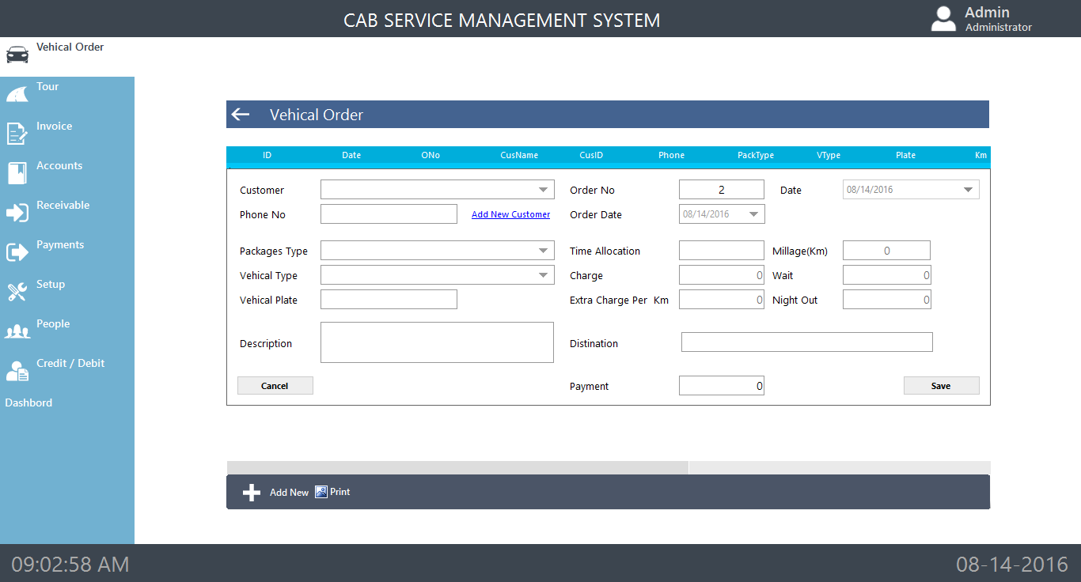Open the Dashbord menu item
Screen dimensions: 1081x582
pyautogui.click(x=28, y=402)
